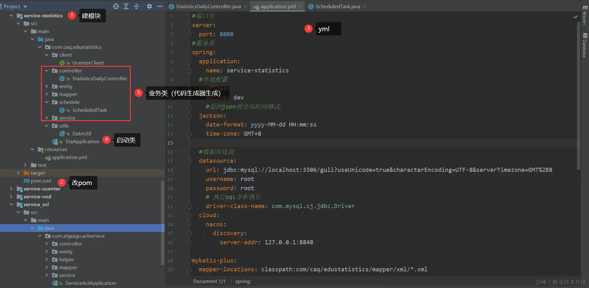Click the Project panel vertical scrollbar

tap(163, 223)
